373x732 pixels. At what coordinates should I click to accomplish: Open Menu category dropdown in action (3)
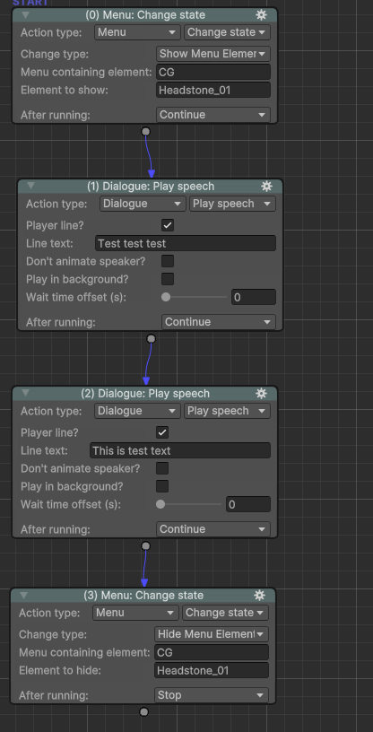(135, 613)
